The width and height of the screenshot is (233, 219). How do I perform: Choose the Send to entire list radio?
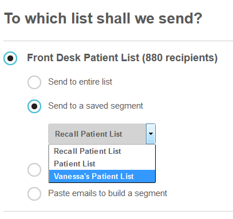click(x=34, y=82)
